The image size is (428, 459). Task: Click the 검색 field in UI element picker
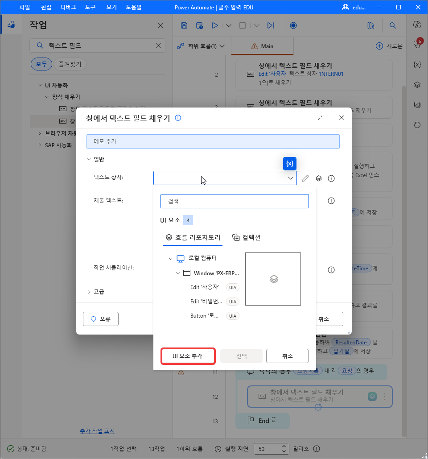coord(235,201)
